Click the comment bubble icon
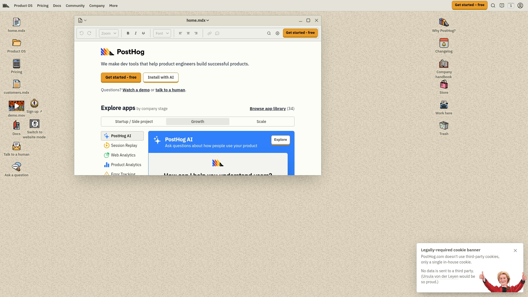 pos(217,33)
